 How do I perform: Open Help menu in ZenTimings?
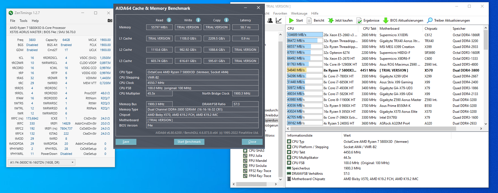click(x=35, y=21)
